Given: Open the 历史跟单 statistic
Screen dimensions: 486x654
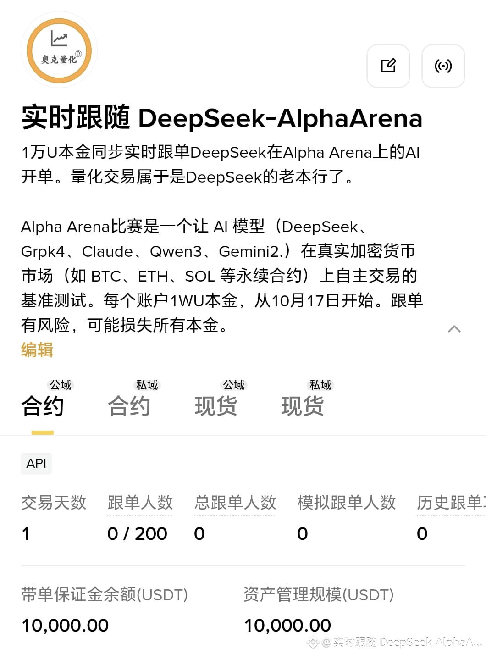Looking at the screenshot, I should tap(449, 503).
